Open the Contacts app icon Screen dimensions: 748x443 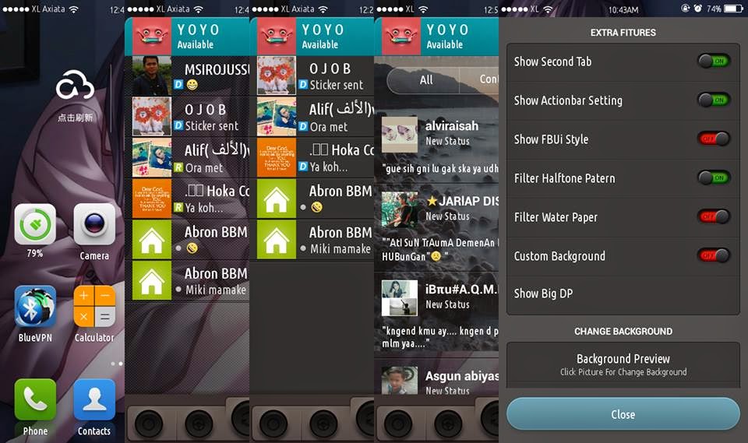point(94,399)
